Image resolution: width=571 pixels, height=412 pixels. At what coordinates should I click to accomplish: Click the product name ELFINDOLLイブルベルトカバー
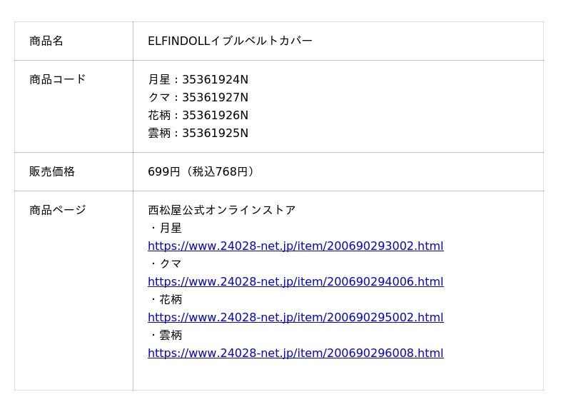[x=230, y=41]
